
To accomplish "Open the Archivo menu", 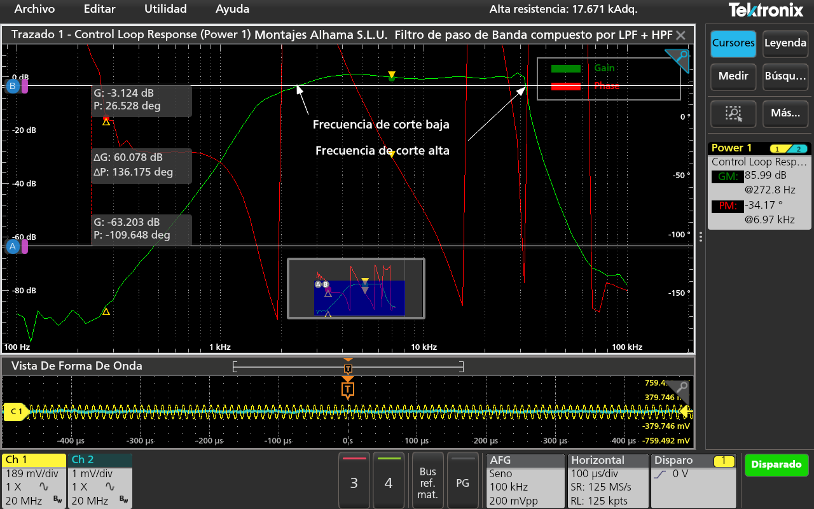I will (34, 9).
